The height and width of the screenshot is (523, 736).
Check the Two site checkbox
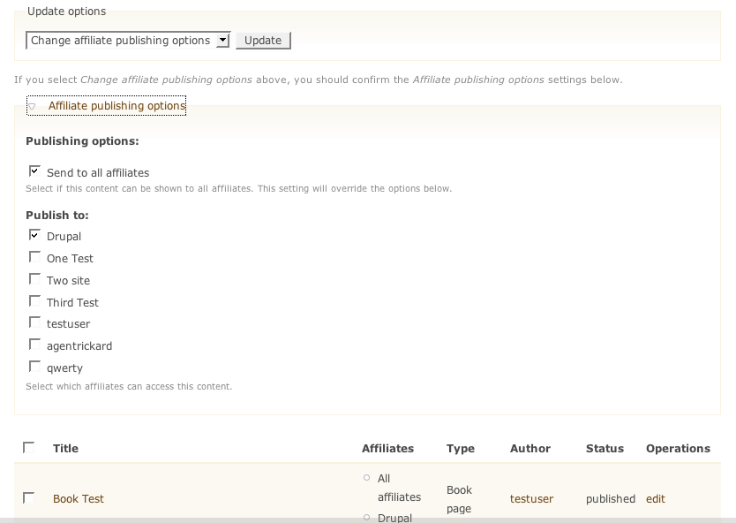pyautogui.click(x=35, y=279)
